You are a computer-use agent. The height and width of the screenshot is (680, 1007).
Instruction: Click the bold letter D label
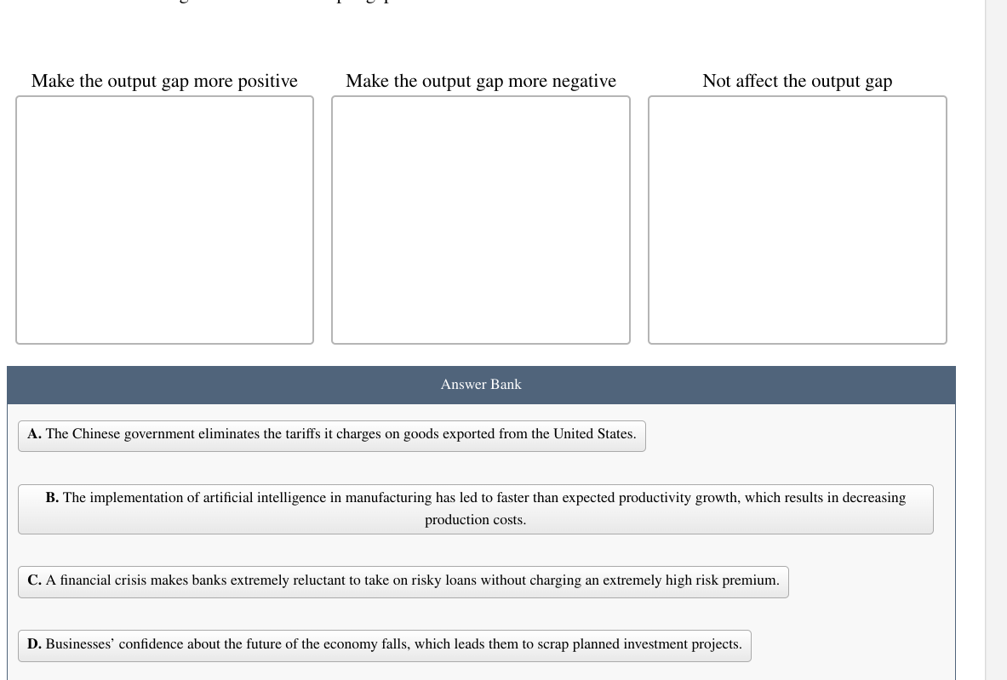[x=34, y=644]
